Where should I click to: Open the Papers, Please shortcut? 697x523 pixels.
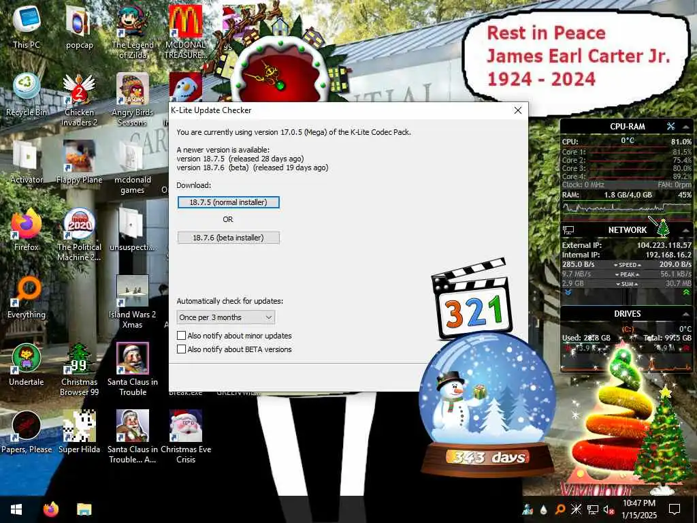(x=27, y=432)
